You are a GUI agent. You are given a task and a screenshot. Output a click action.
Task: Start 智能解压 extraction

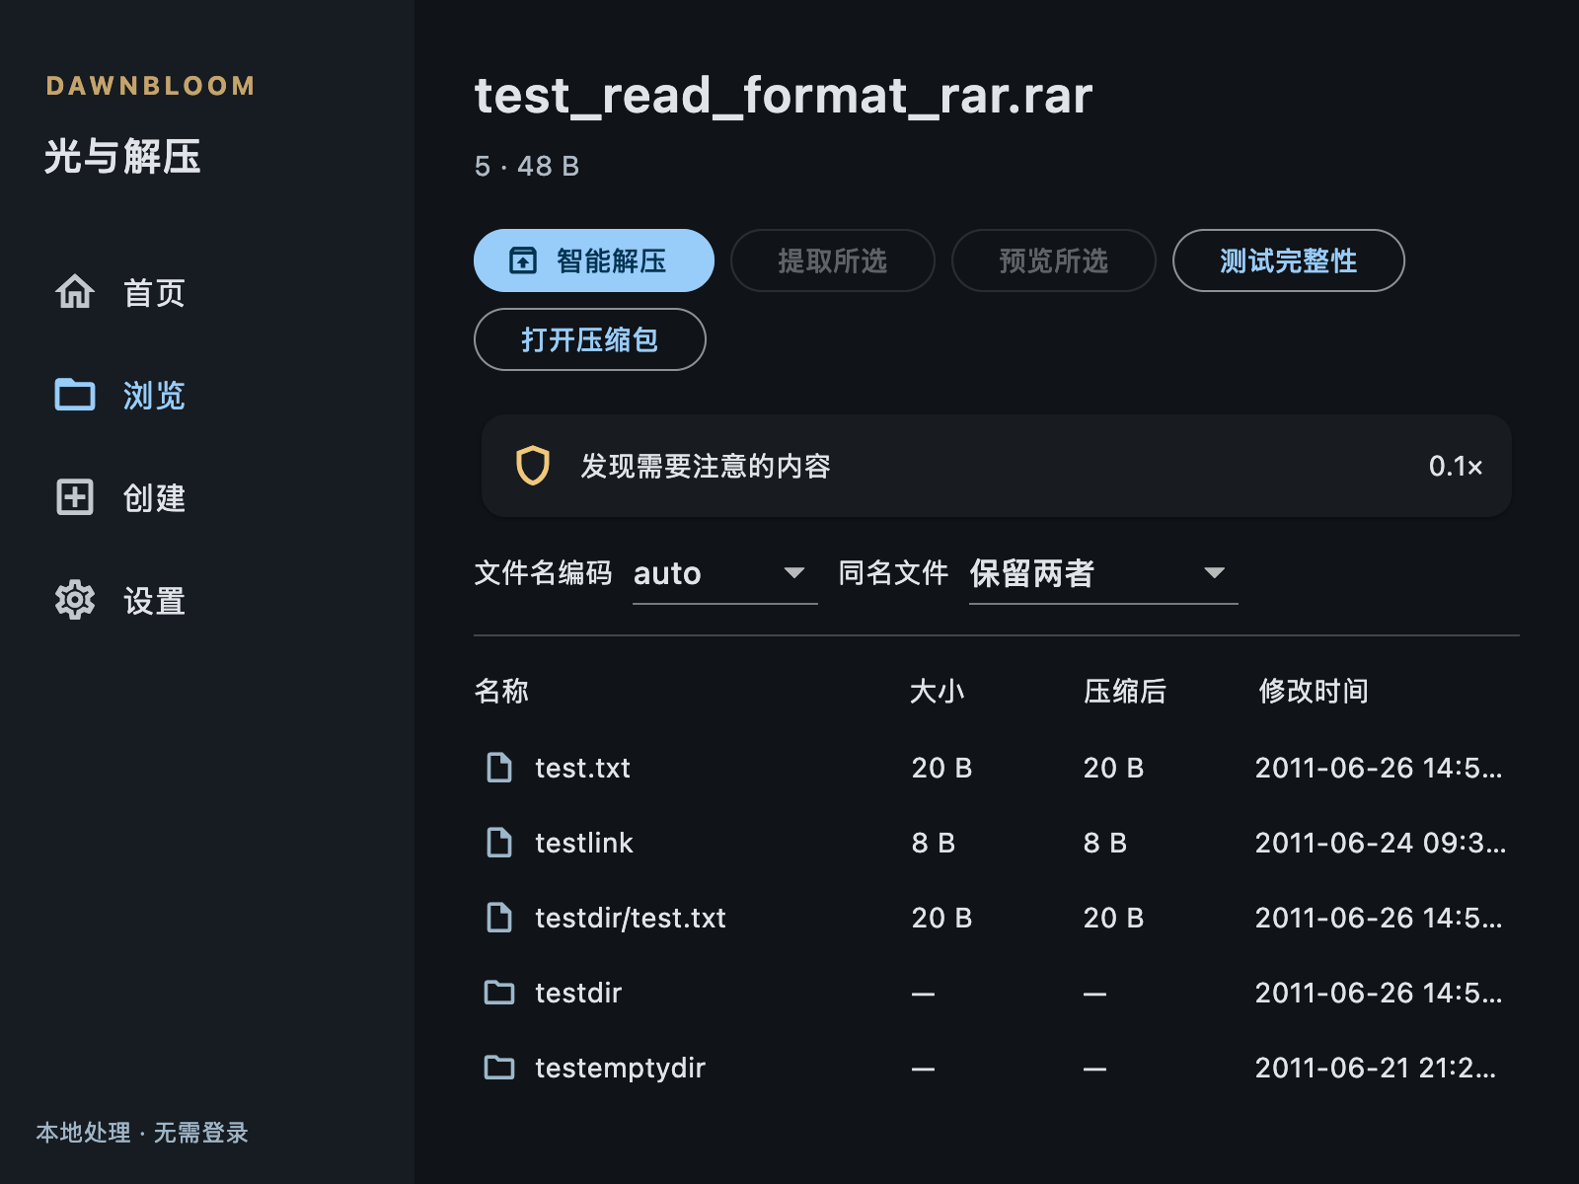pos(594,260)
